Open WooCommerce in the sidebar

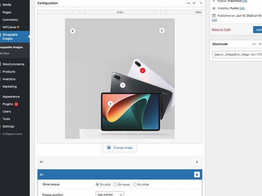13,64
